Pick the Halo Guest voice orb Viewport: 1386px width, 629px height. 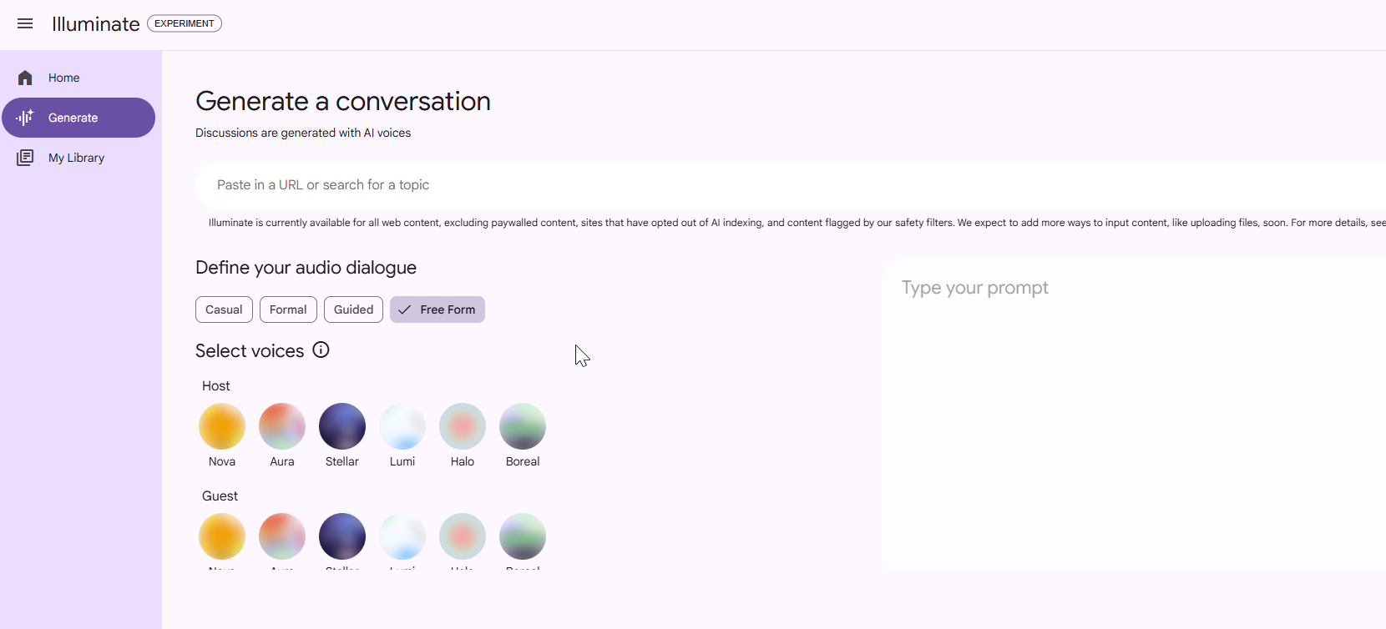(x=463, y=536)
